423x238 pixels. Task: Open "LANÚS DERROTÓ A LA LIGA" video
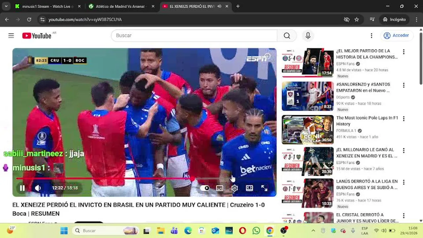pos(367,184)
